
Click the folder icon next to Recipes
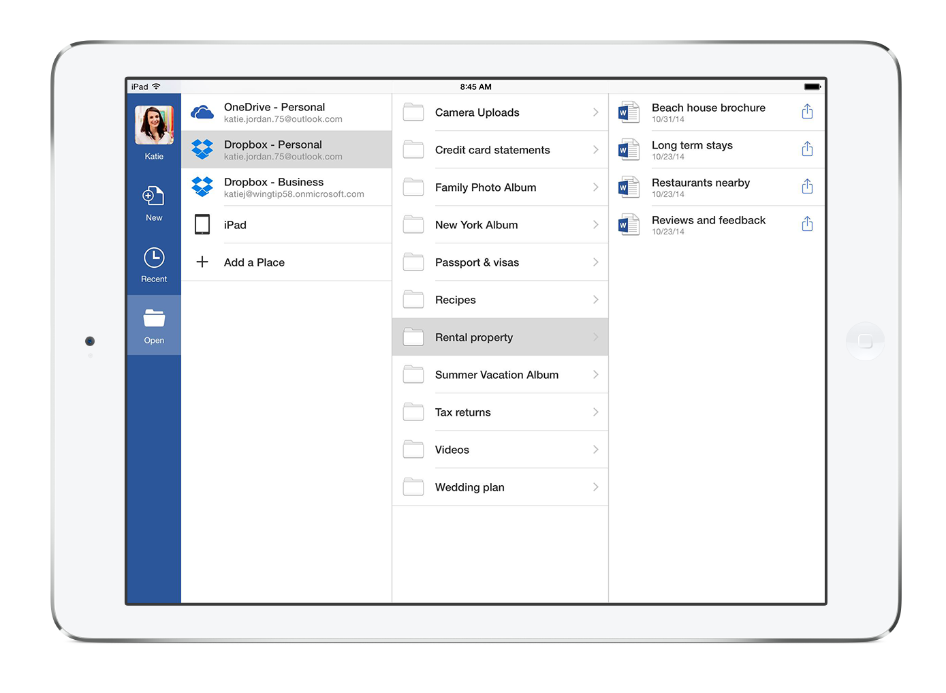pos(413,299)
